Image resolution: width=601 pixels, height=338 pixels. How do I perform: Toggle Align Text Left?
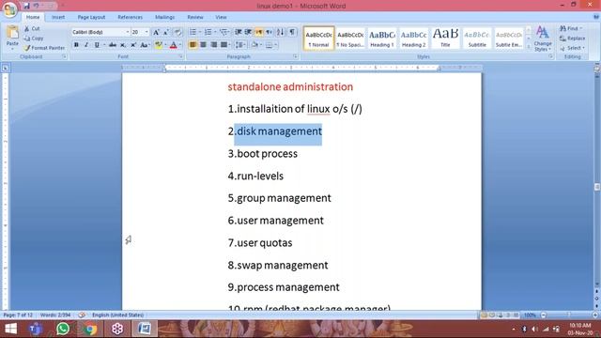[x=193, y=45]
